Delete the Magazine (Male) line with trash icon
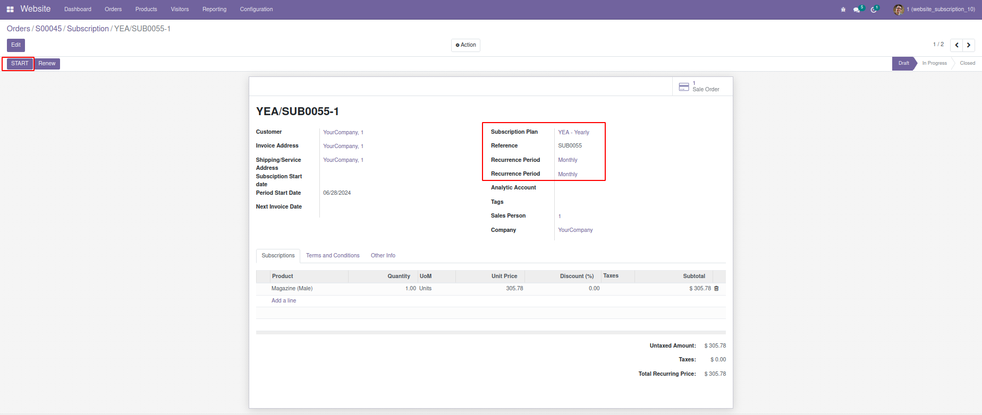 coord(716,289)
